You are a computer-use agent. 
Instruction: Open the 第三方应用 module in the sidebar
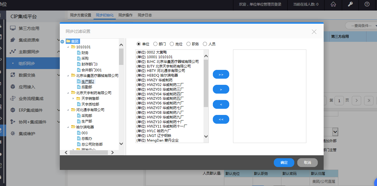[28, 28]
